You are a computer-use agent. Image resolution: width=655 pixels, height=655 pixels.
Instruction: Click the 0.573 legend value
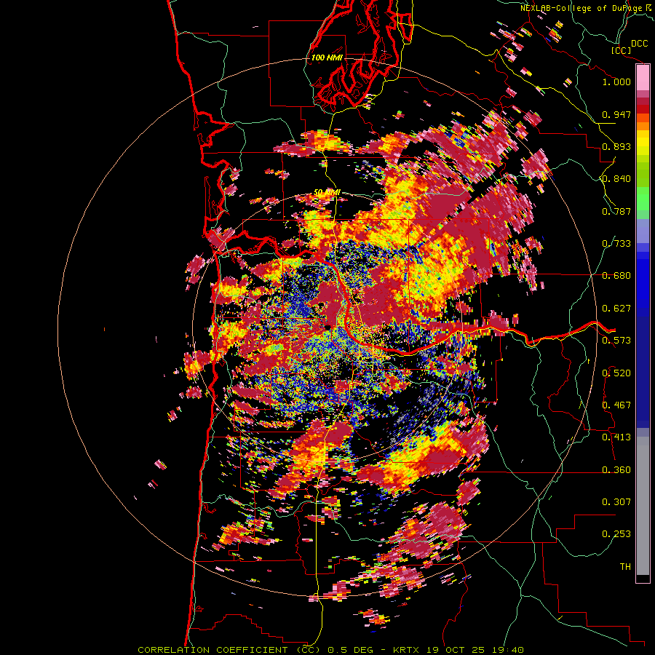[x=616, y=341]
